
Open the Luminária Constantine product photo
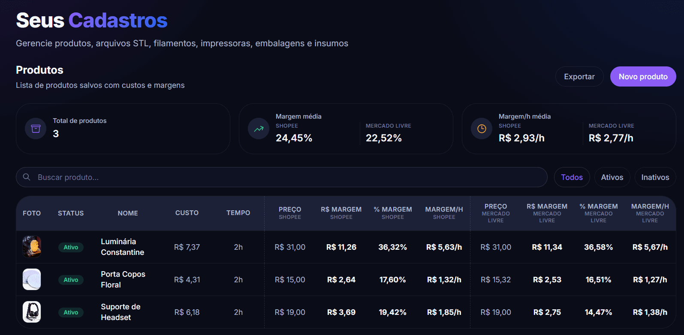32,247
